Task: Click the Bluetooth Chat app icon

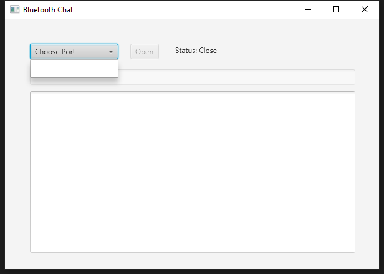Action: click(15, 9)
